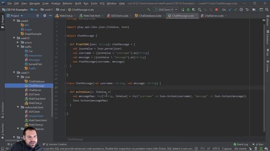
Task: Open GUIClient run configuration dropdown
Action: (166, 10)
